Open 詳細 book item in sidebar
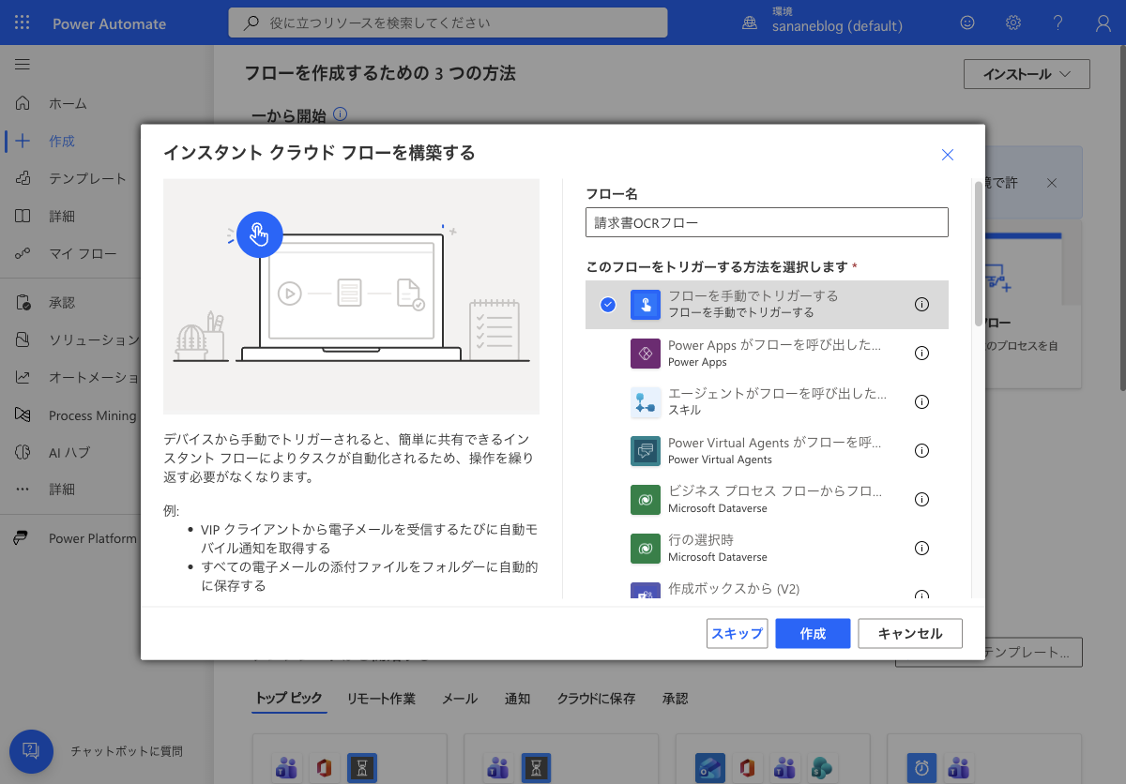Screen dimensions: 1126x784 pyautogui.click(x=69, y=216)
